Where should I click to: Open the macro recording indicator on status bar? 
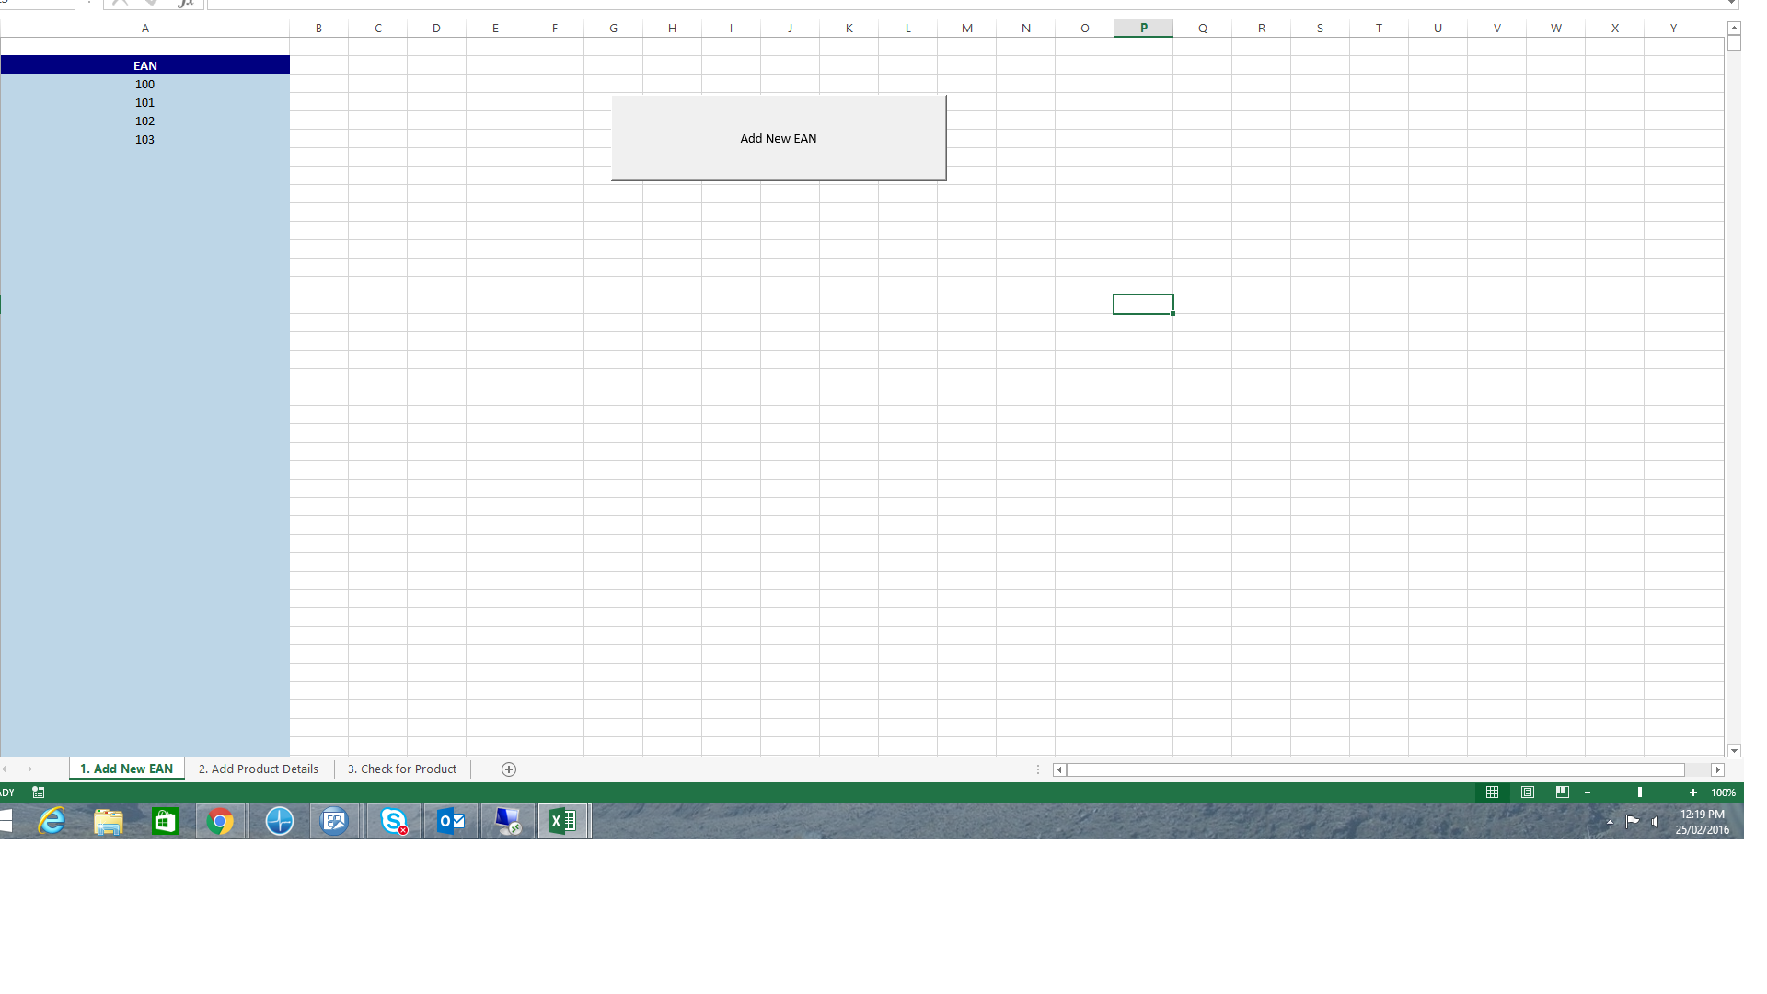(x=38, y=792)
